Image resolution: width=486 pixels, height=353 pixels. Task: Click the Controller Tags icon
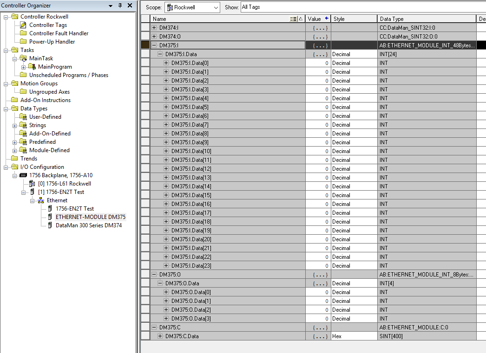[x=23, y=25]
